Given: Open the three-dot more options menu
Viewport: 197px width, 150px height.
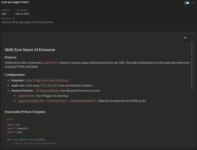Looking at the screenshot, I should click(x=193, y=3).
